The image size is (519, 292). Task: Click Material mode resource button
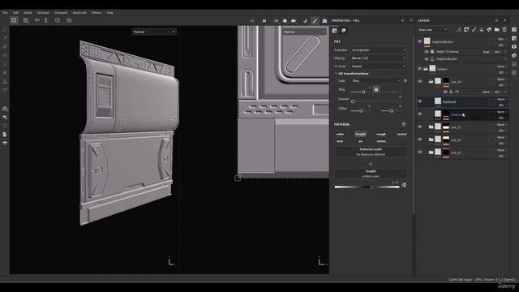point(371,152)
